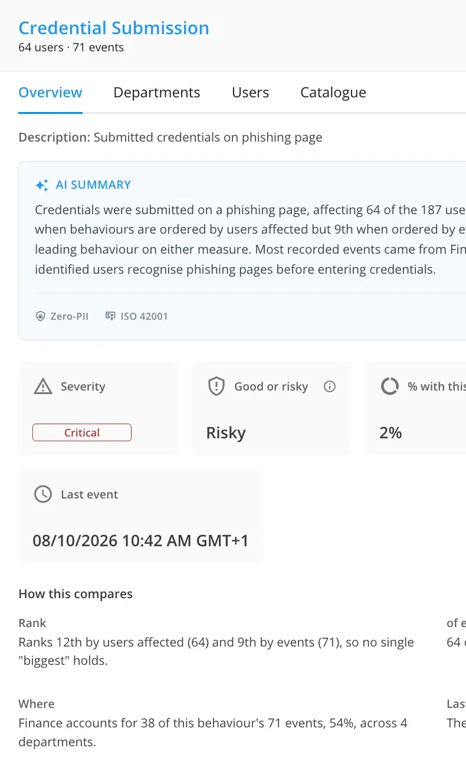The width and height of the screenshot is (466, 761).
Task: Open the Overview tab
Action: point(50,93)
